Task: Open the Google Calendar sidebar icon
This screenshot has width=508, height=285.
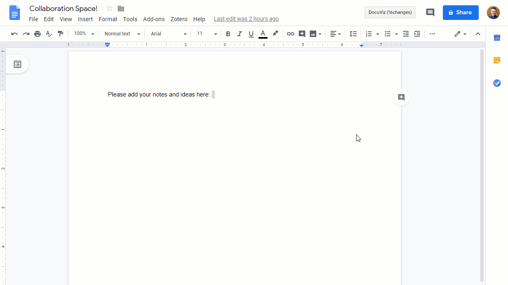Action: click(x=497, y=38)
